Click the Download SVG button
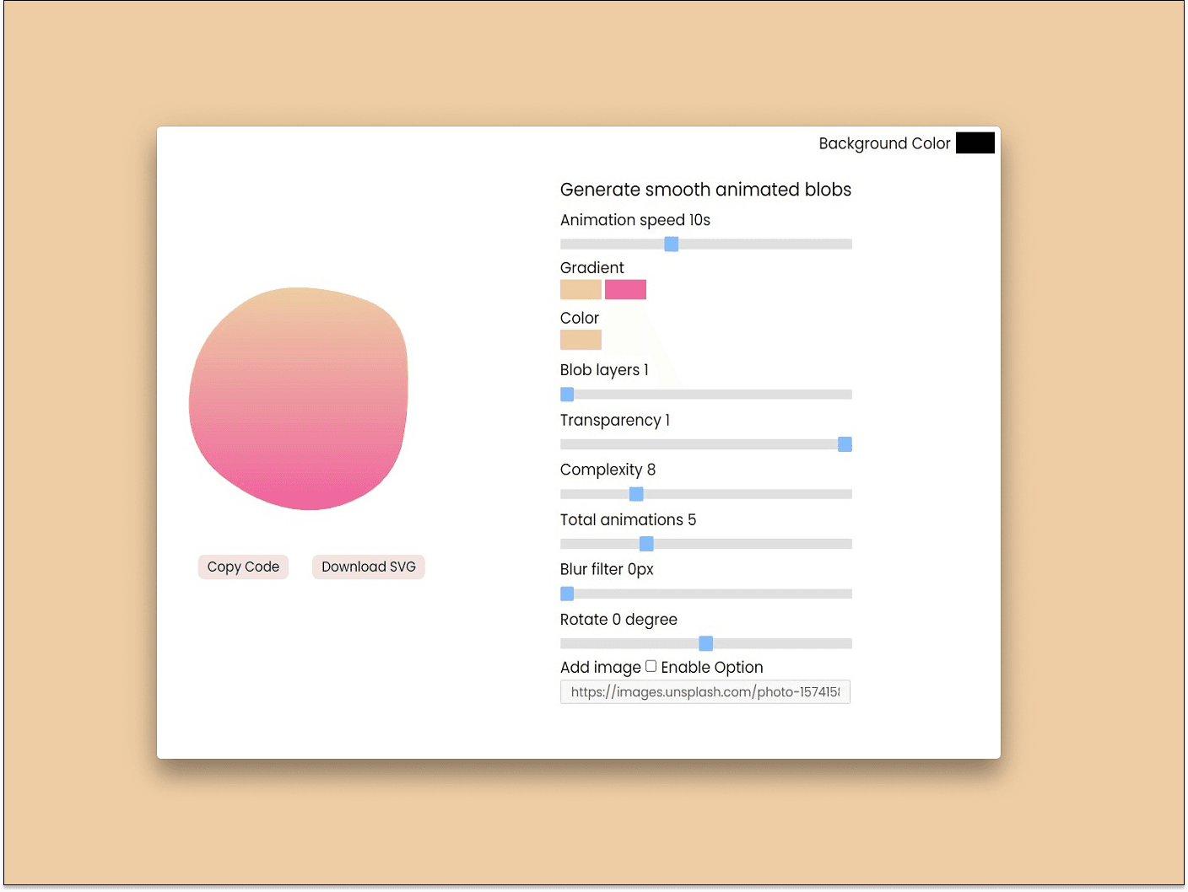 click(368, 567)
